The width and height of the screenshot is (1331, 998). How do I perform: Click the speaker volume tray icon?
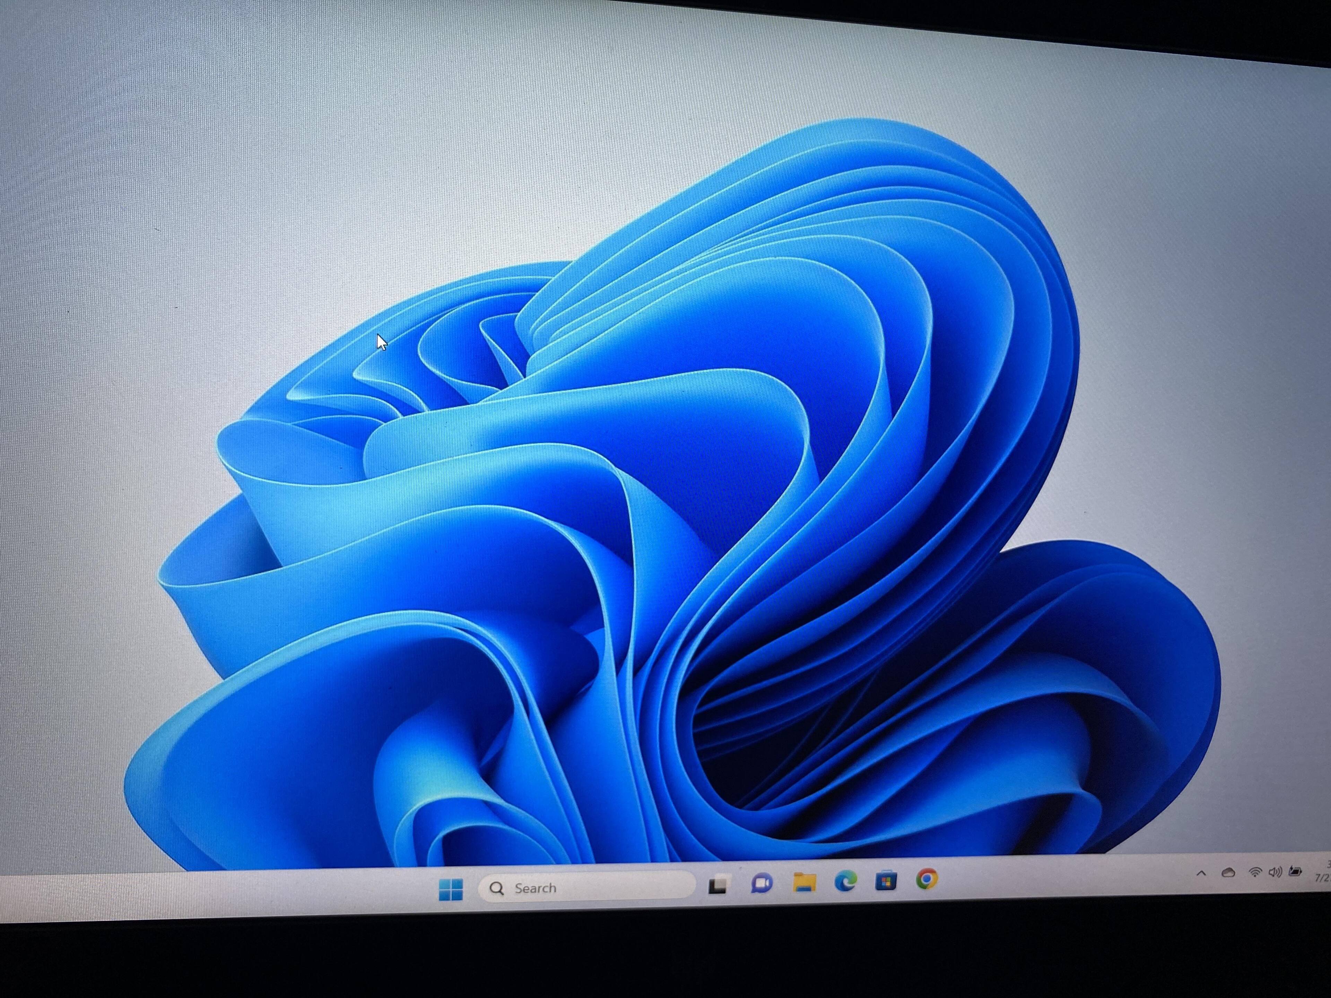coord(1275,871)
